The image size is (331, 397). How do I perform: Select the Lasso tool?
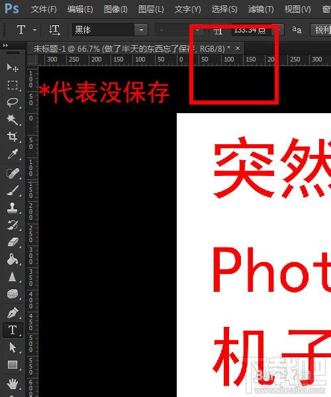point(13,103)
